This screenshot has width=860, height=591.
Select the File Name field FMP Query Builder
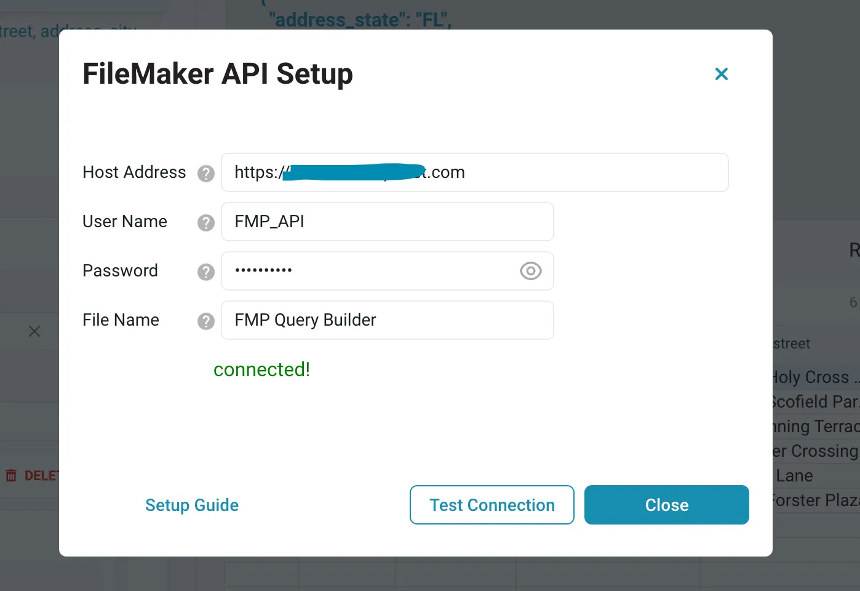[x=388, y=320]
